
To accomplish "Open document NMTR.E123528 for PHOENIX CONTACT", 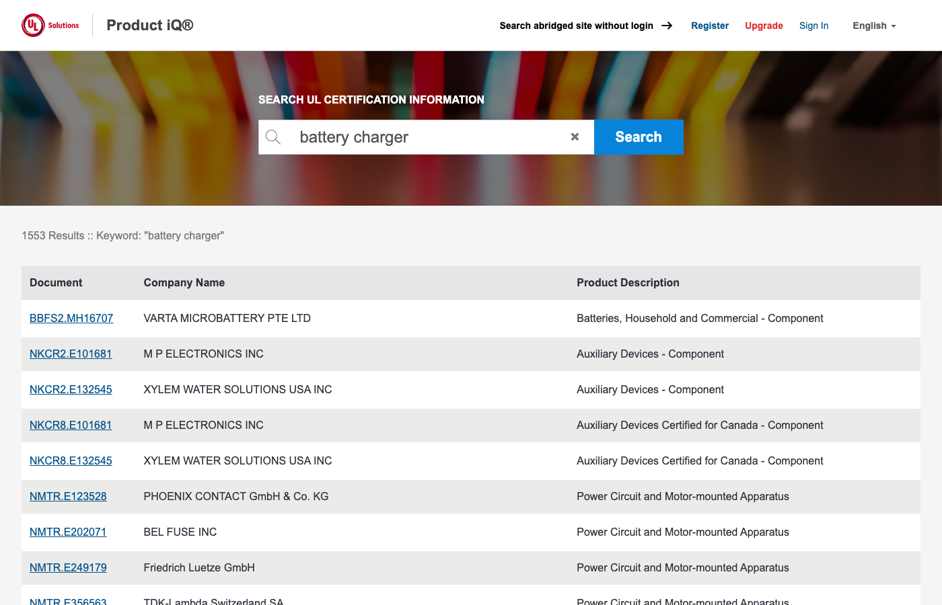I will (x=68, y=496).
